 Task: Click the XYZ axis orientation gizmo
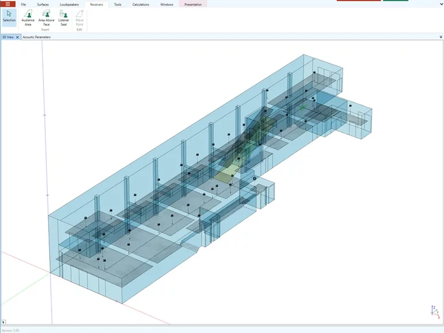click(434, 310)
